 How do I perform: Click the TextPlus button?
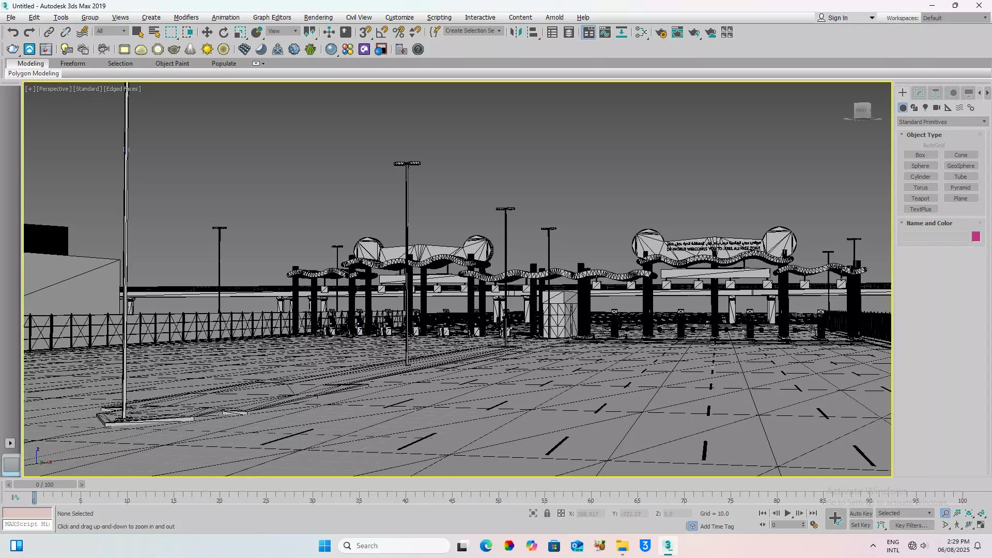pos(920,209)
